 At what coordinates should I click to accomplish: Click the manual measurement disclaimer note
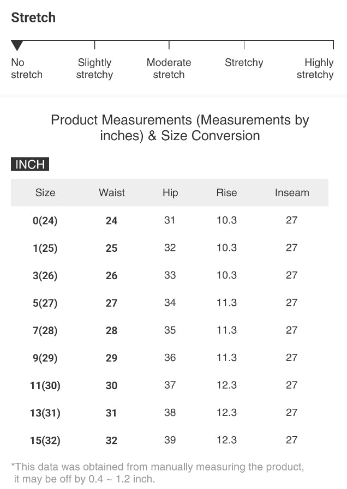(158, 473)
